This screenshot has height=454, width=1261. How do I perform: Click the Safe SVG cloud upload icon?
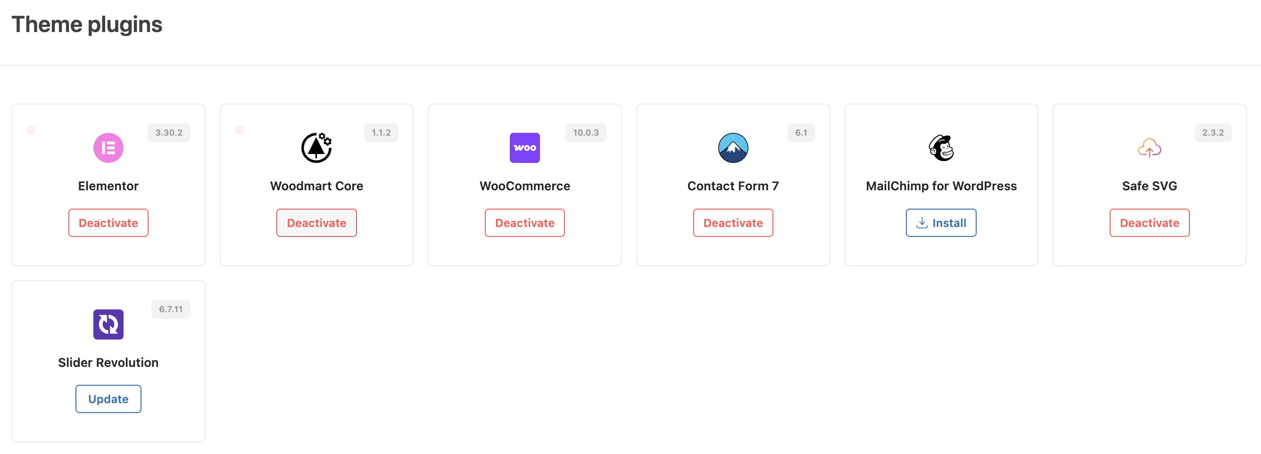click(1149, 147)
